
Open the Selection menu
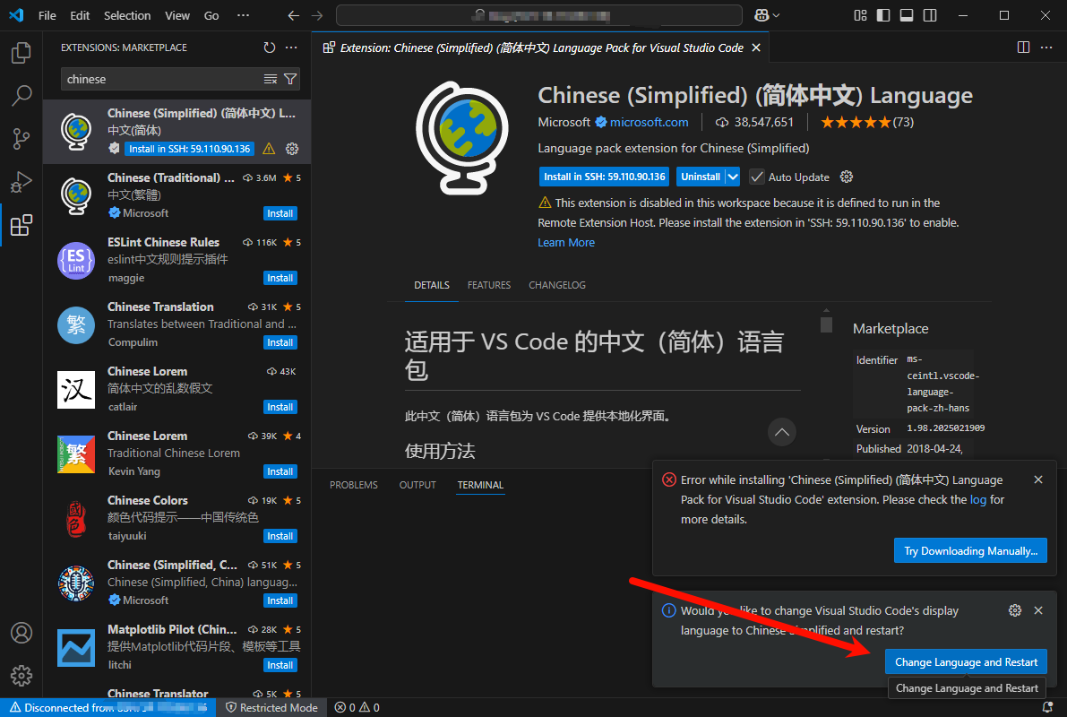127,15
